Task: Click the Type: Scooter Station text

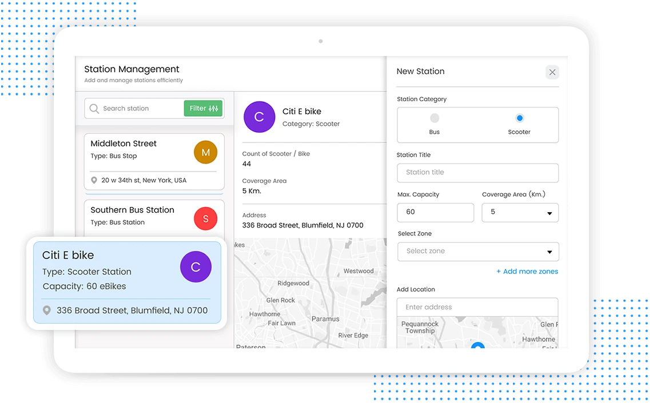Action: point(86,272)
